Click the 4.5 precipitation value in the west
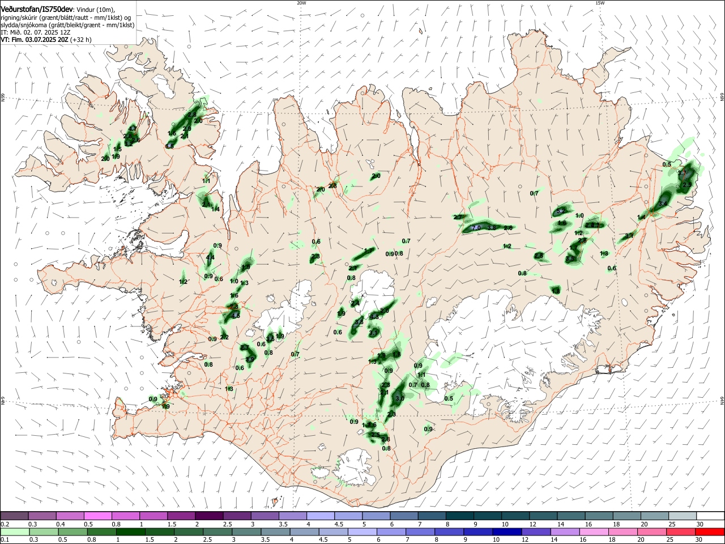The image size is (725, 544). pos(236,316)
